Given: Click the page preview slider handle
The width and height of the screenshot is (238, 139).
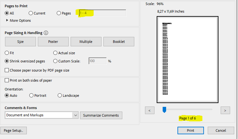Looking at the screenshot, I should point(164,109).
